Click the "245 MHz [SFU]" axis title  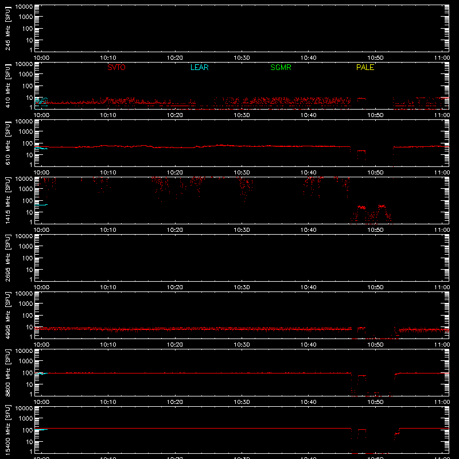pos(8,28)
